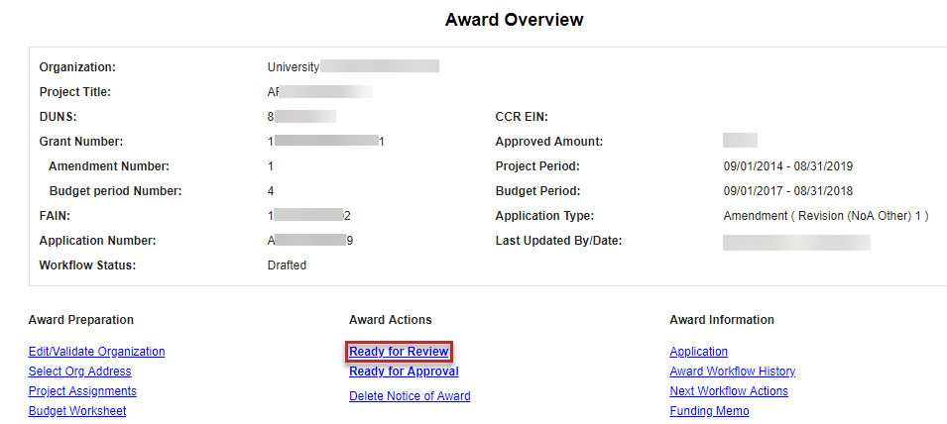Select the Ready for Approval link
This screenshot has width=947, height=424.
[404, 371]
